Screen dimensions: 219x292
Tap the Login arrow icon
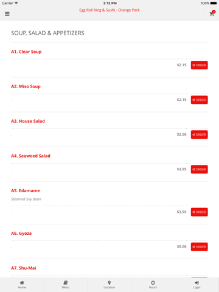pyautogui.click(x=196, y=283)
